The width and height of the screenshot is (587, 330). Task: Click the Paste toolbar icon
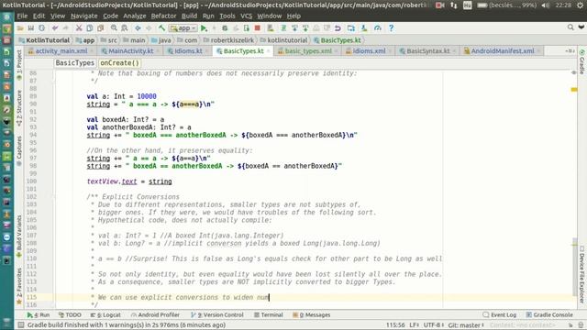[x=100, y=28]
